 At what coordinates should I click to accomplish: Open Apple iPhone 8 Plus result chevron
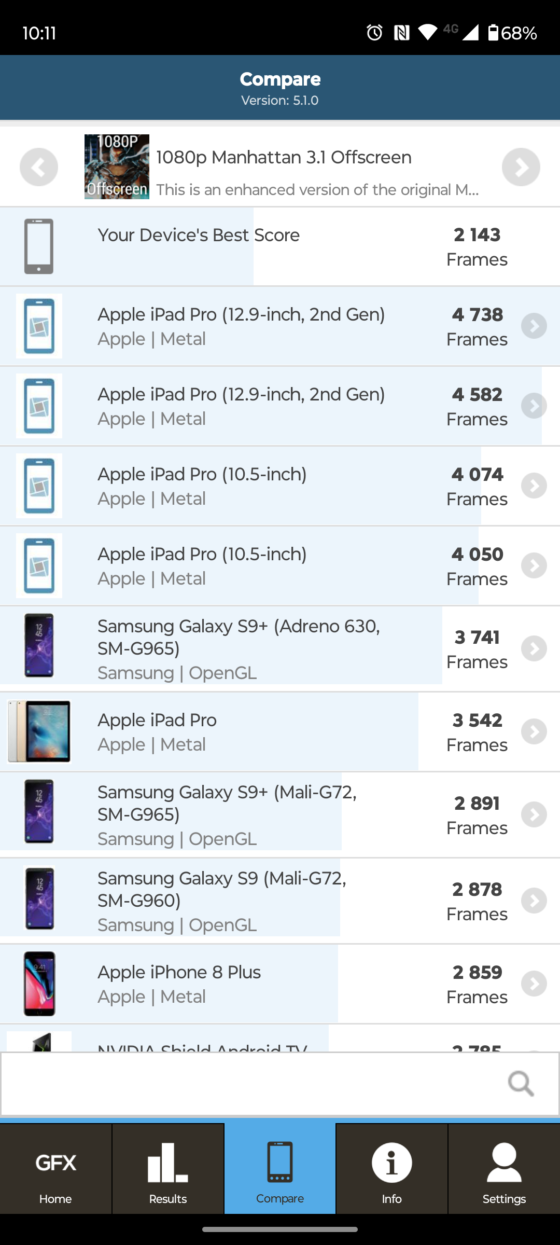(534, 984)
